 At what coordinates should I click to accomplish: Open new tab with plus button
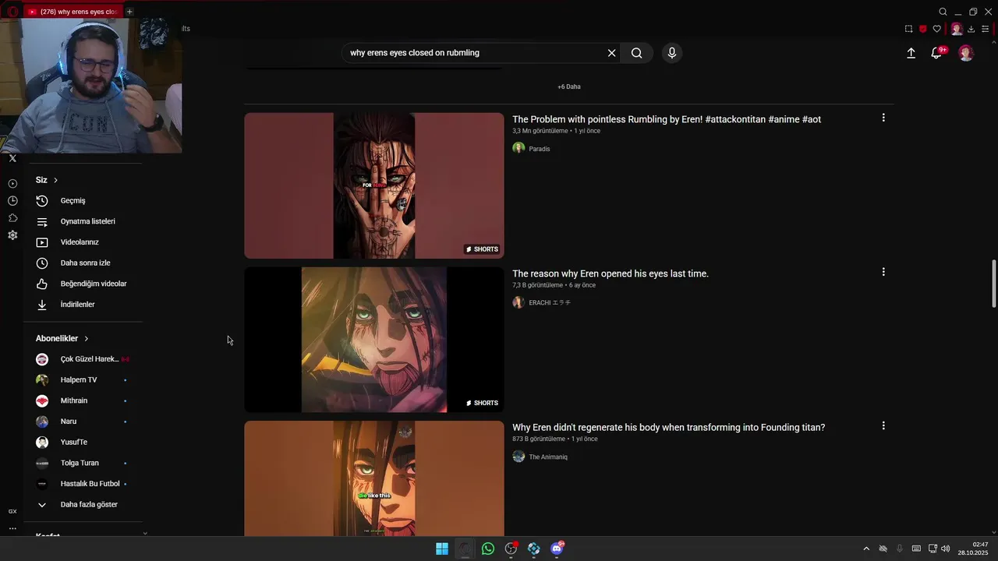pos(129,12)
